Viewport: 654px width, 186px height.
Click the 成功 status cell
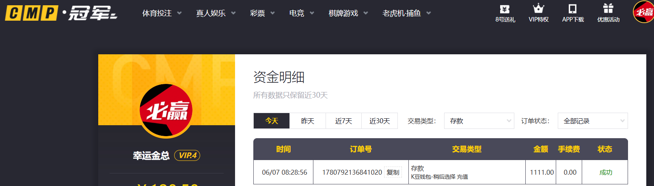pos(606,172)
